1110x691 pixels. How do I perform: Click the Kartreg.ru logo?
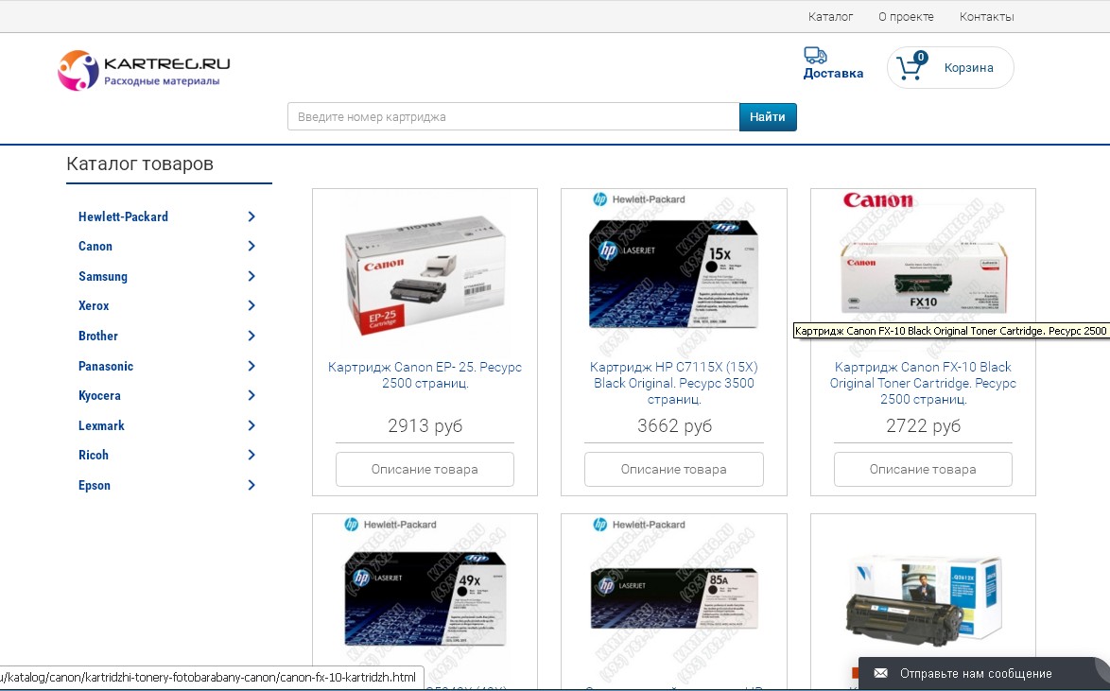click(x=144, y=70)
